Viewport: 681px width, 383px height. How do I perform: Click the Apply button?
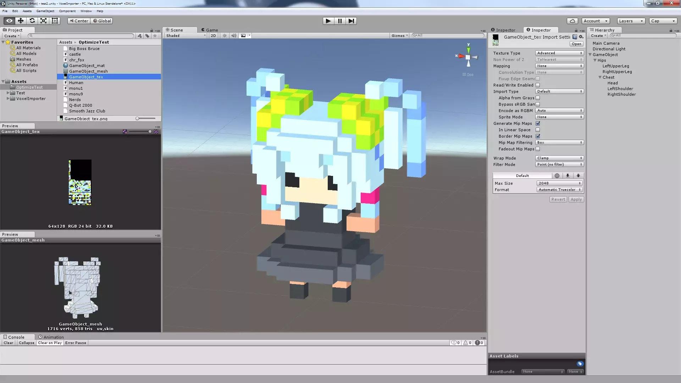(x=576, y=199)
